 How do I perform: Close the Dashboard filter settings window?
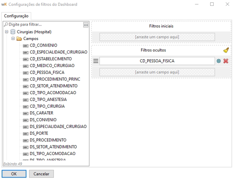pos(227,4)
